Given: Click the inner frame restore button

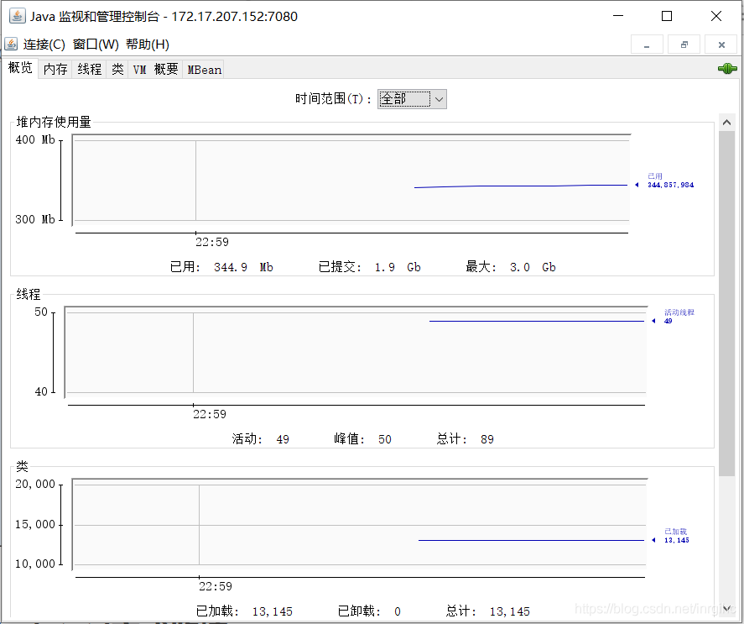Looking at the screenshot, I should (684, 44).
